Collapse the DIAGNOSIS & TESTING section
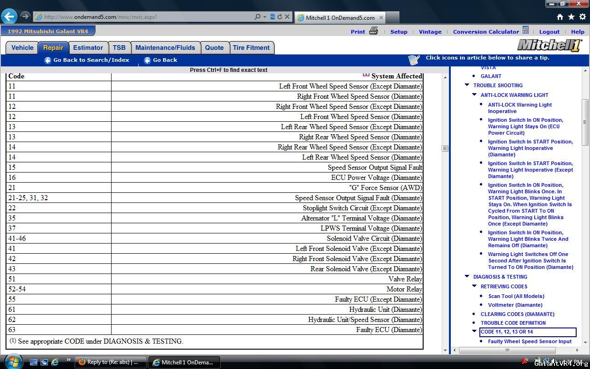The width and height of the screenshot is (590, 369). coord(467,276)
